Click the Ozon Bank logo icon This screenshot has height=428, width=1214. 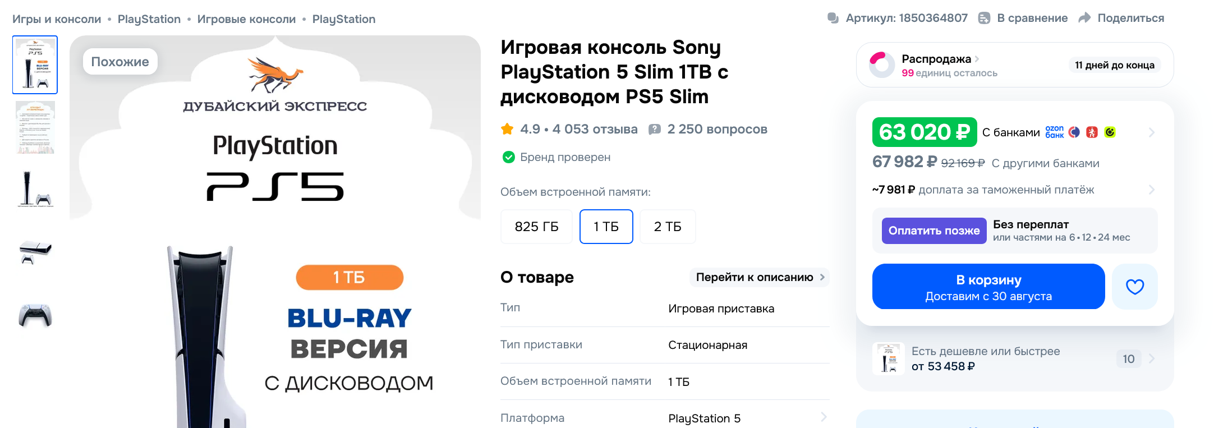[1055, 132]
